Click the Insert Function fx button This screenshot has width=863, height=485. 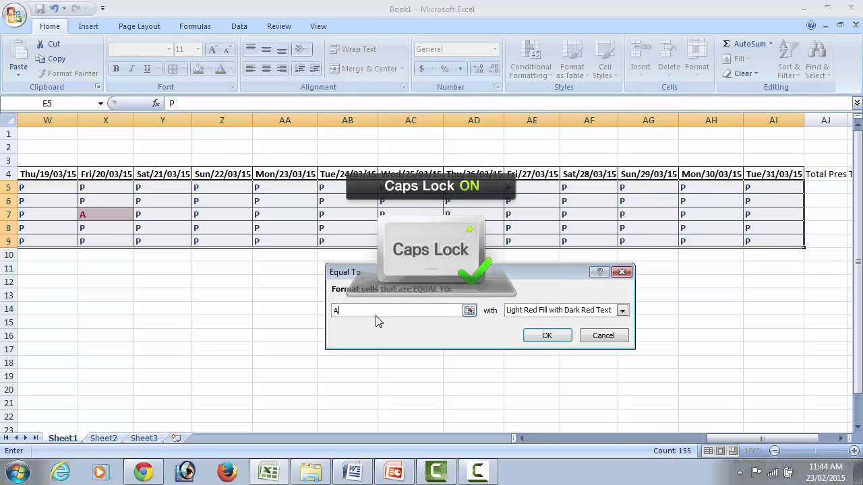(156, 103)
